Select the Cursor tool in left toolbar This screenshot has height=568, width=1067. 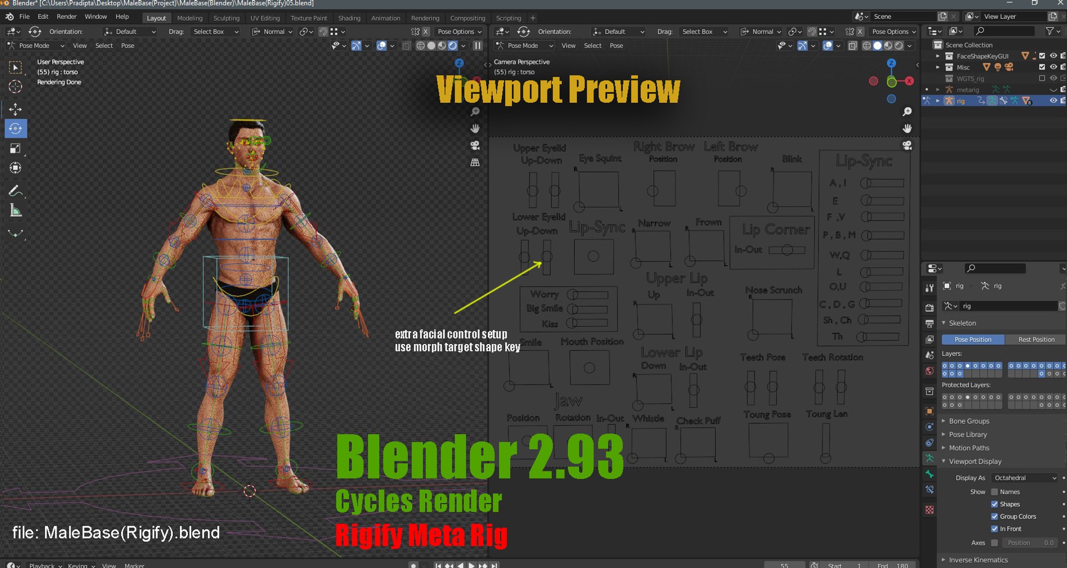point(16,87)
